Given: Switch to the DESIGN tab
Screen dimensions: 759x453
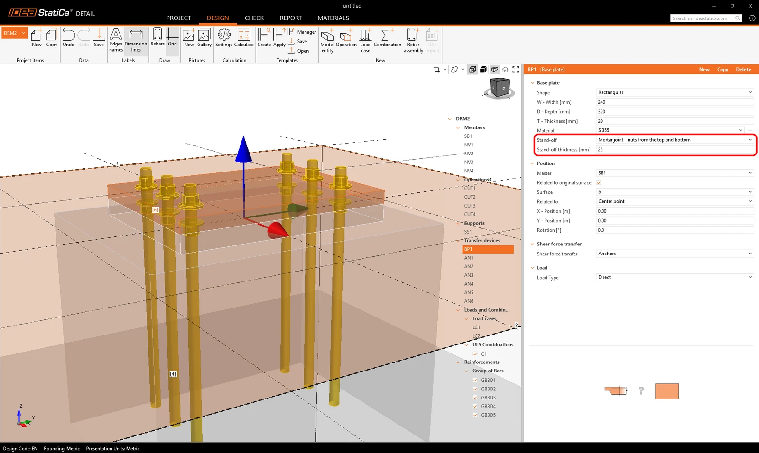Looking at the screenshot, I should pos(218,18).
